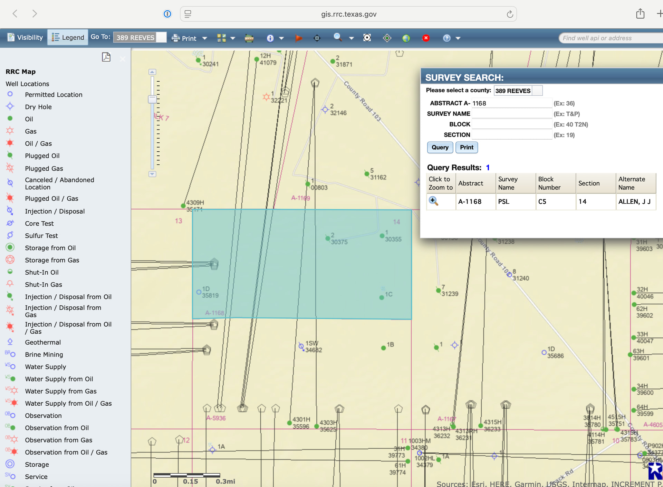Screen dimensions: 663x487
Task: Export legend using the PDF icon
Action: click(106, 57)
